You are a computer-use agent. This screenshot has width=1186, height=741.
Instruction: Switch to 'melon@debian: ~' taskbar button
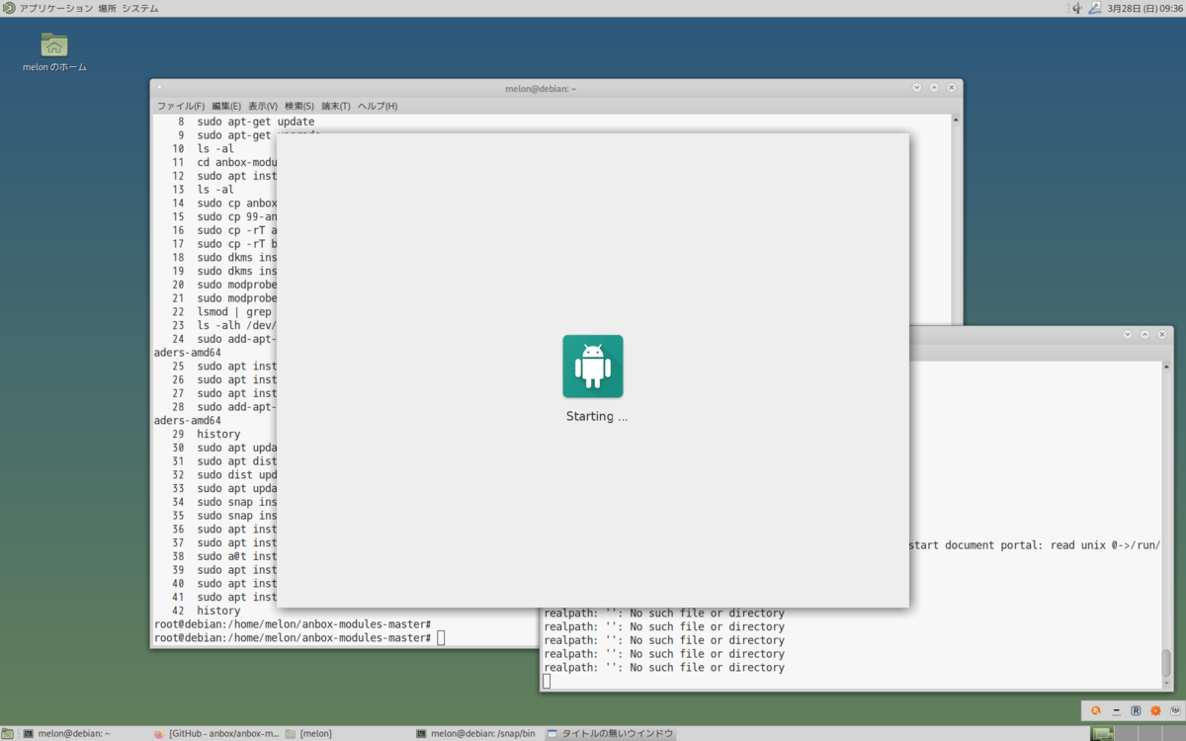tap(84, 733)
